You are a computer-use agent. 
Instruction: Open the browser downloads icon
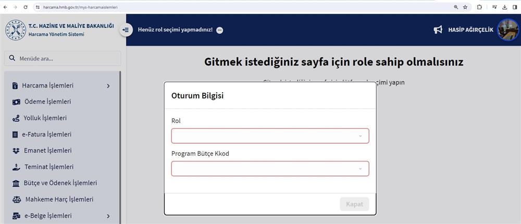click(505, 7)
